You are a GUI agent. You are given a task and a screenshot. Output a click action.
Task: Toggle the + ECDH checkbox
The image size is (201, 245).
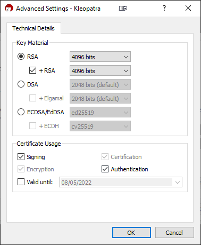[32, 126]
